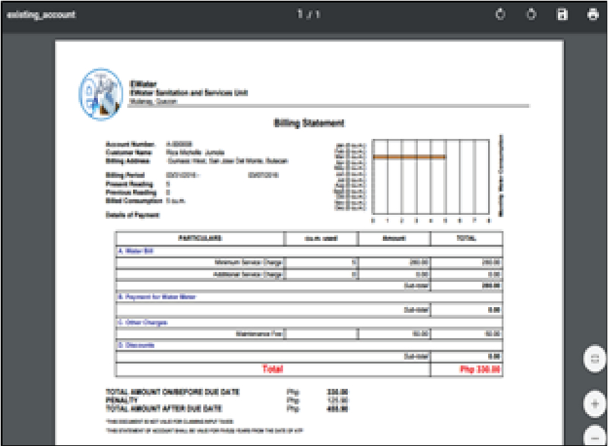Click the orange bar in consumption chart
The height and width of the screenshot is (446, 608).
click(407, 157)
